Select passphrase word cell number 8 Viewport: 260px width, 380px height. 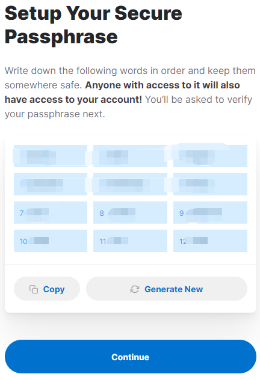pyautogui.click(x=130, y=212)
